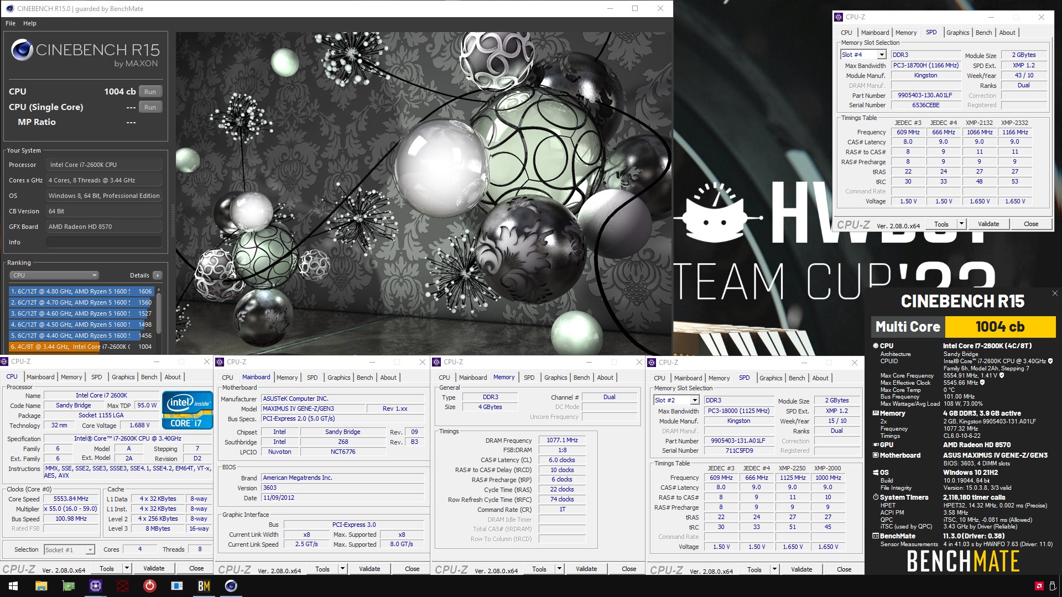The width and height of the screenshot is (1062, 597).
Task: Switch to CPU-Z via purple chip taskbar icon
Action: pos(96,586)
